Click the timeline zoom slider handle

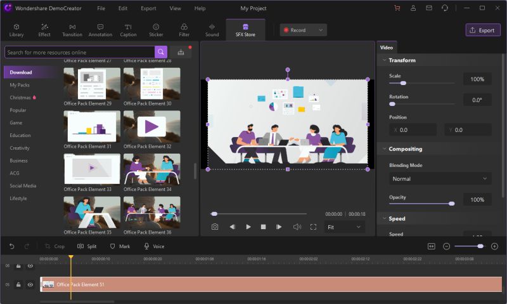click(x=480, y=246)
